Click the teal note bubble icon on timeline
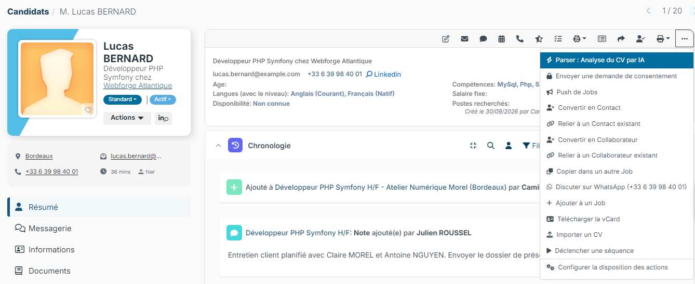 click(234, 233)
